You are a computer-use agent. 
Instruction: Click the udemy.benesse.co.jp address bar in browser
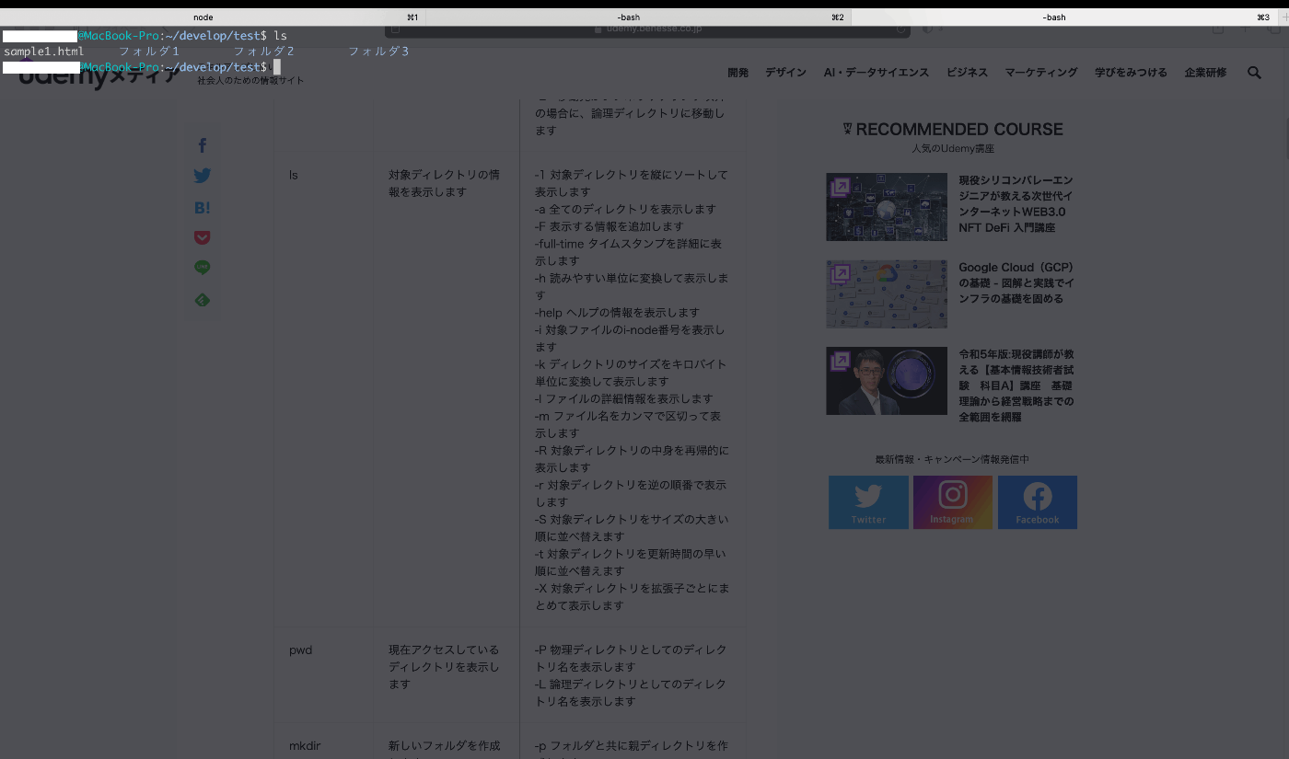click(x=647, y=30)
